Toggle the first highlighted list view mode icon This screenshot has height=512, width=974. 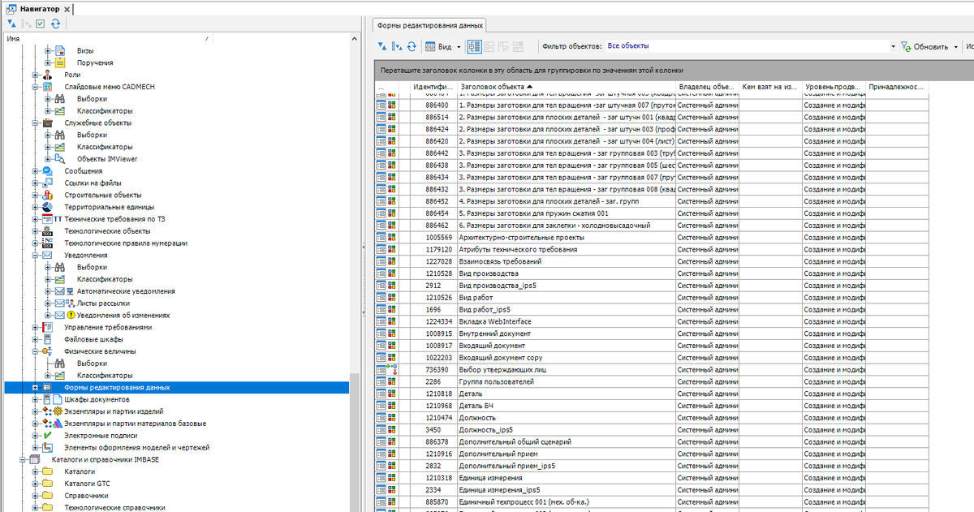(475, 46)
